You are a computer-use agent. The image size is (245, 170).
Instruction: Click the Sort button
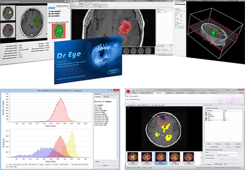pyautogui.click(x=229, y=147)
